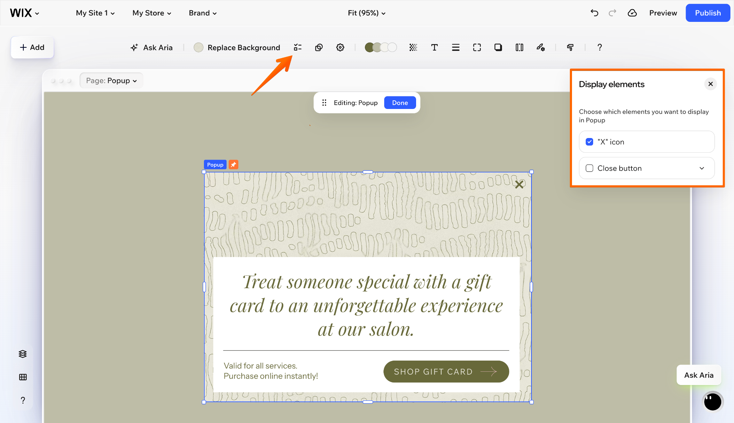Click Done to finish editing Popup
Screen dimensions: 734x423
[x=400, y=103]
